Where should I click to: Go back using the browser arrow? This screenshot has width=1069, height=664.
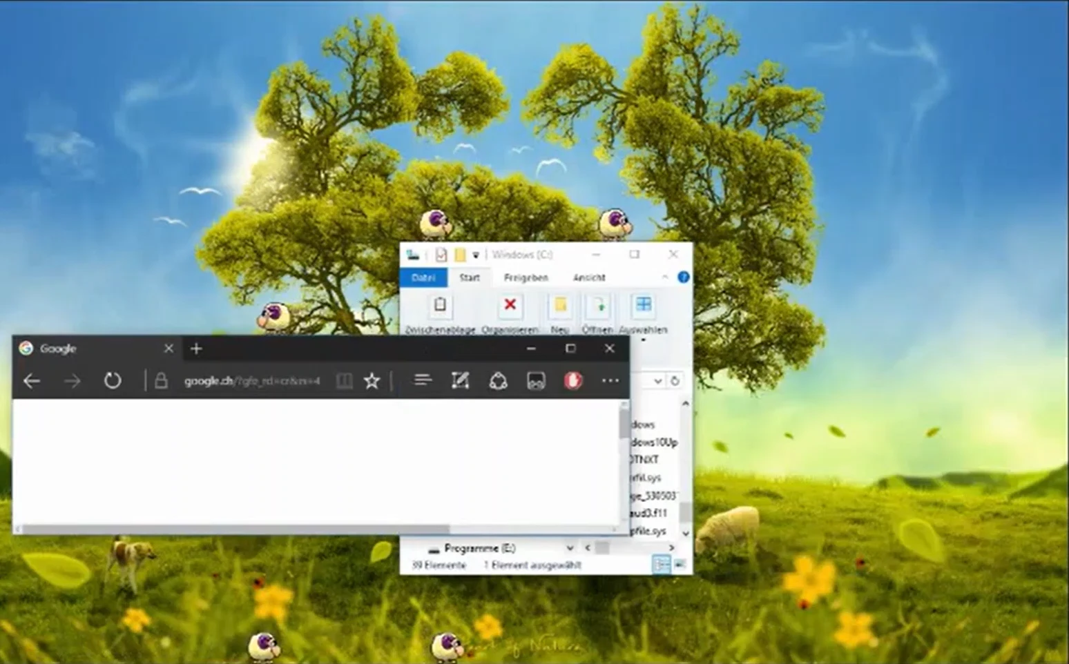pos(32,380)
